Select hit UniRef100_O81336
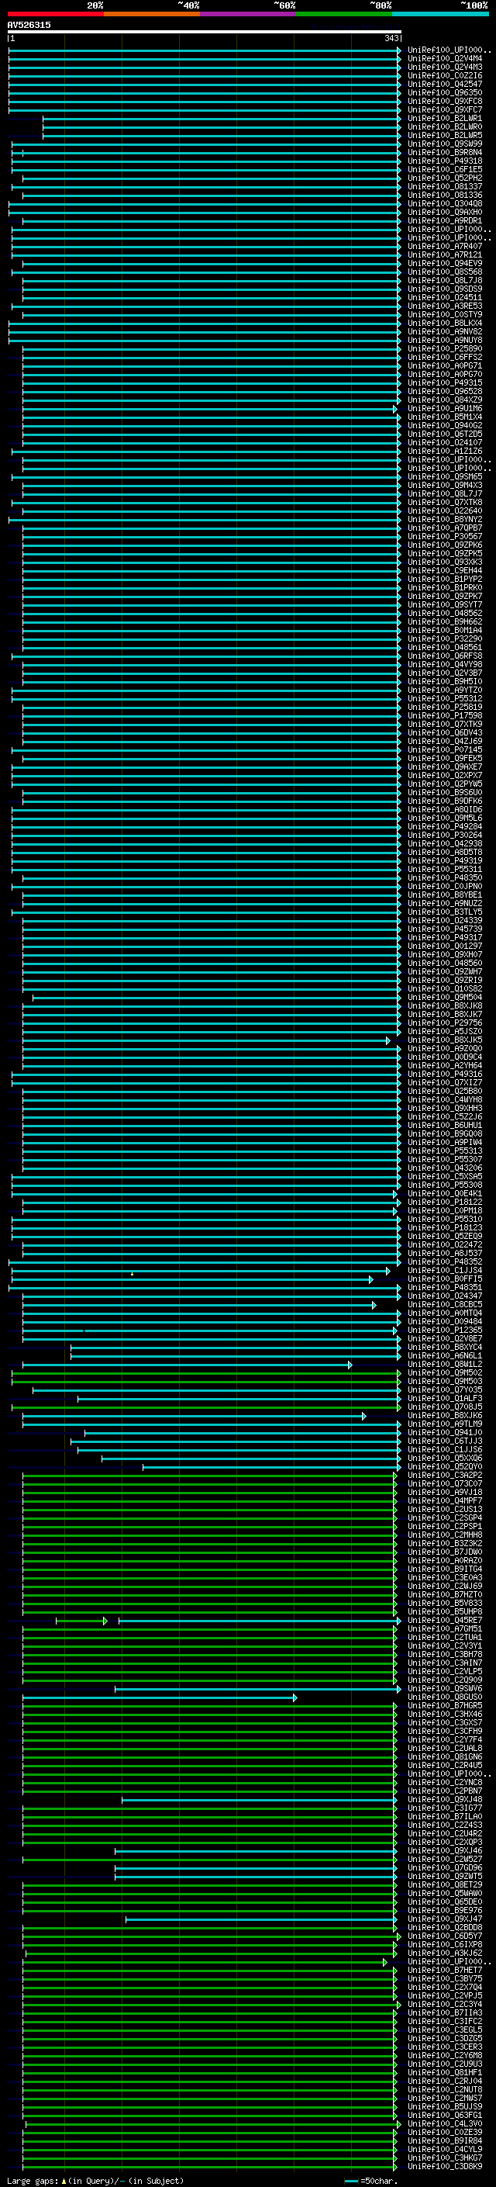This screenshot has height=2187, width=496. click(445, 196)
